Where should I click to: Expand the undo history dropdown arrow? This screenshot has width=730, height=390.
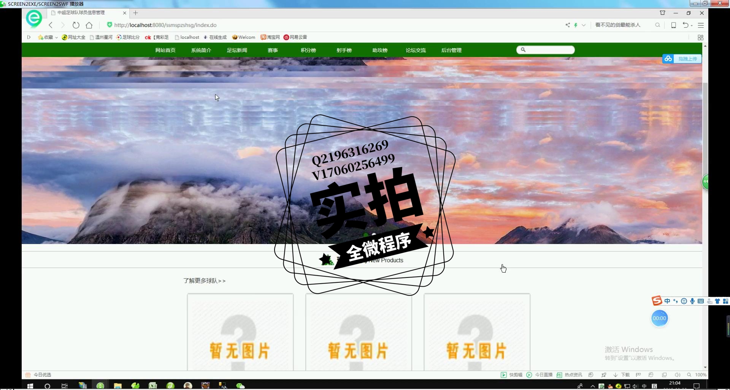[692, 25]
